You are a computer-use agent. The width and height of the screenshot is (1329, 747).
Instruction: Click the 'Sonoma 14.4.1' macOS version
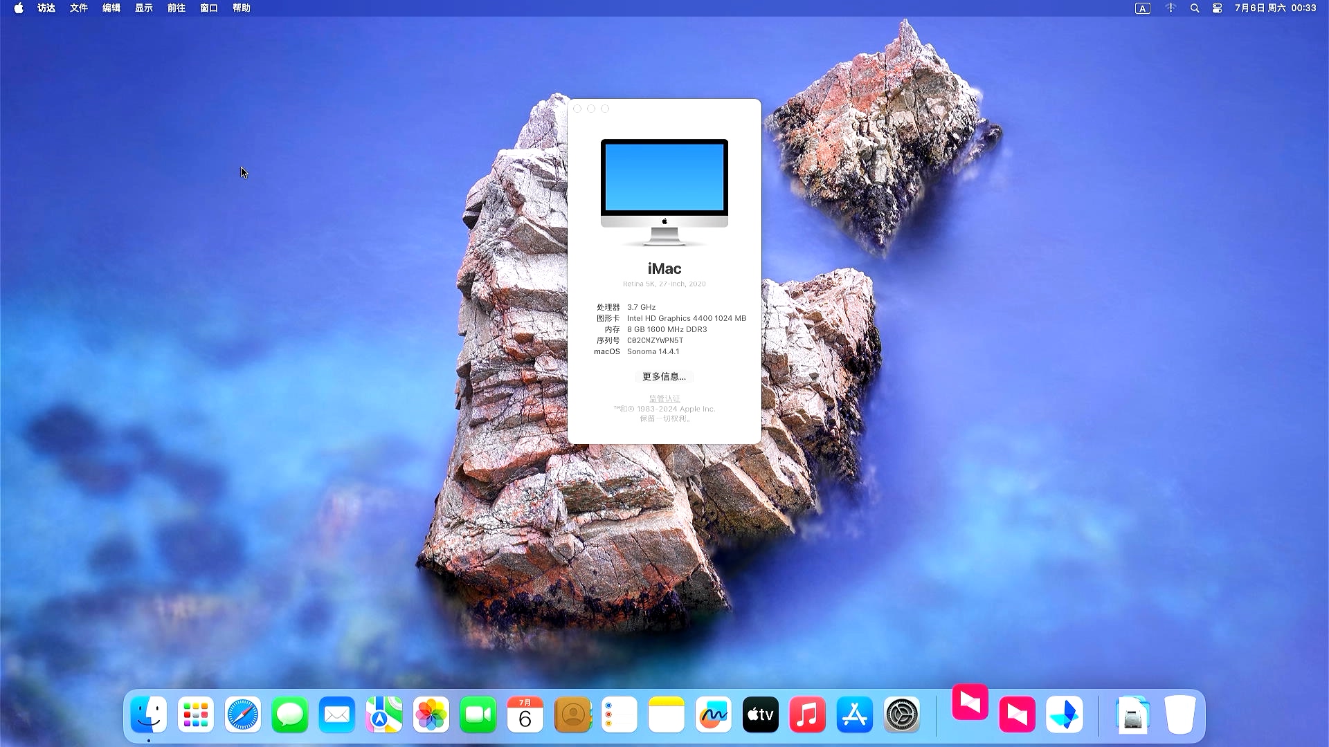coord(653,351)
